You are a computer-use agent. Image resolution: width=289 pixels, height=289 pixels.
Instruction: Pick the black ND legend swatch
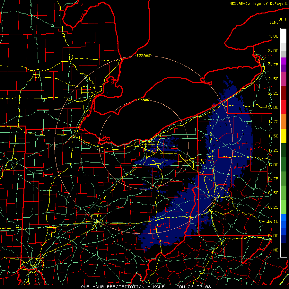[x=284, y=250]
